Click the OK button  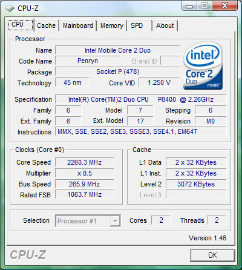point(212,255)
